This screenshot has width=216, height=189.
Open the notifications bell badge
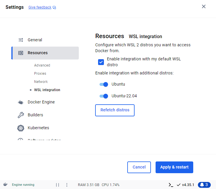(x=204, y=185)
